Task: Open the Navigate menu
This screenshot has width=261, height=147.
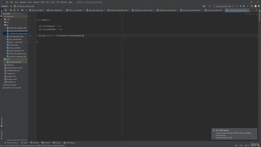Action: (23, 2)
